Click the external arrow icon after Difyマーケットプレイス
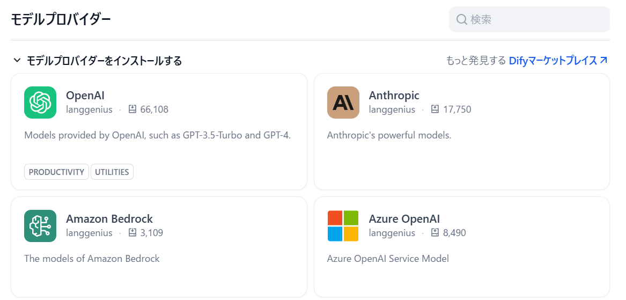The height and width of the screenshot is (300, 626). [603, 60]
